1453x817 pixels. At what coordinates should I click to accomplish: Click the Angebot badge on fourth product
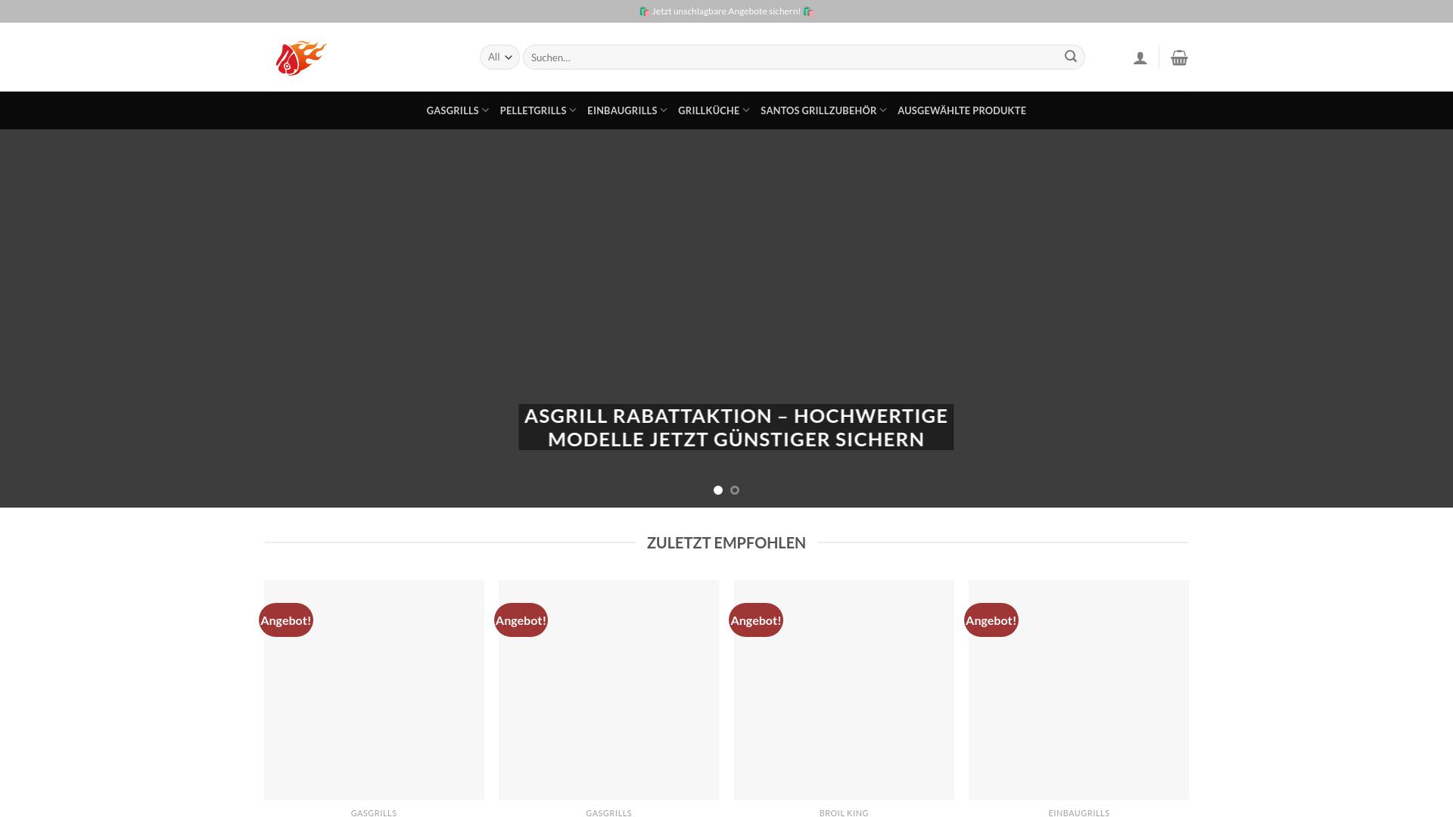[991, 620]
